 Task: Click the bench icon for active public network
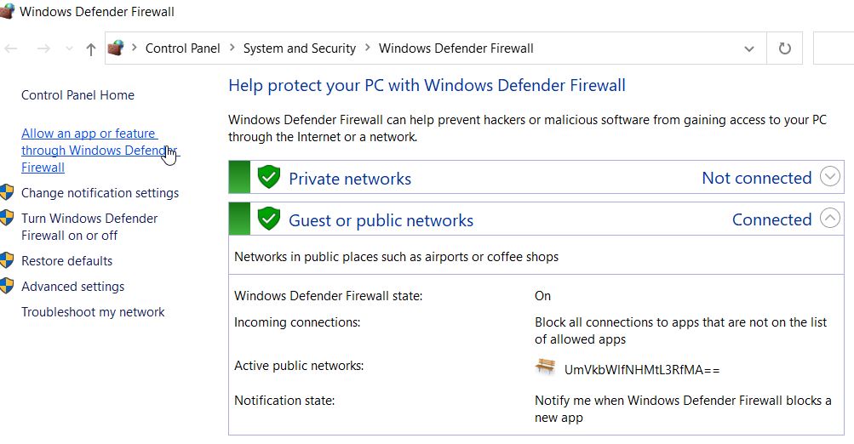pos(545,367)
